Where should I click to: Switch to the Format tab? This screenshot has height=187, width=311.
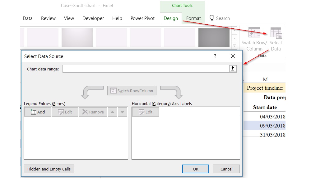tap(193, 18)
